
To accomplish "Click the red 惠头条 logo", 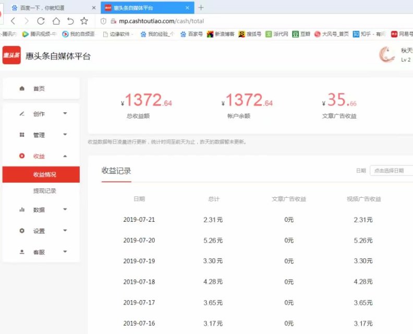I will tap(11, 55).
